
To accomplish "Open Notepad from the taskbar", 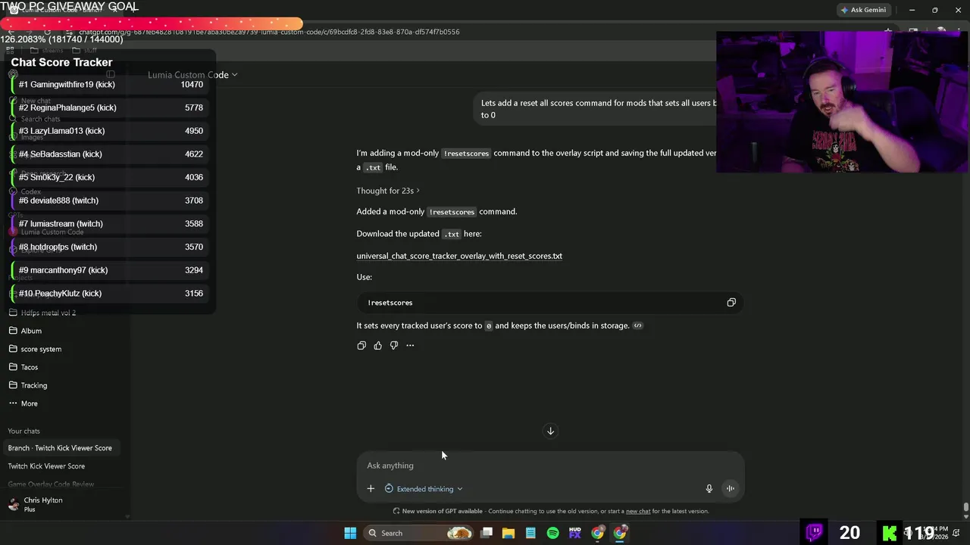I will point(530,533).
